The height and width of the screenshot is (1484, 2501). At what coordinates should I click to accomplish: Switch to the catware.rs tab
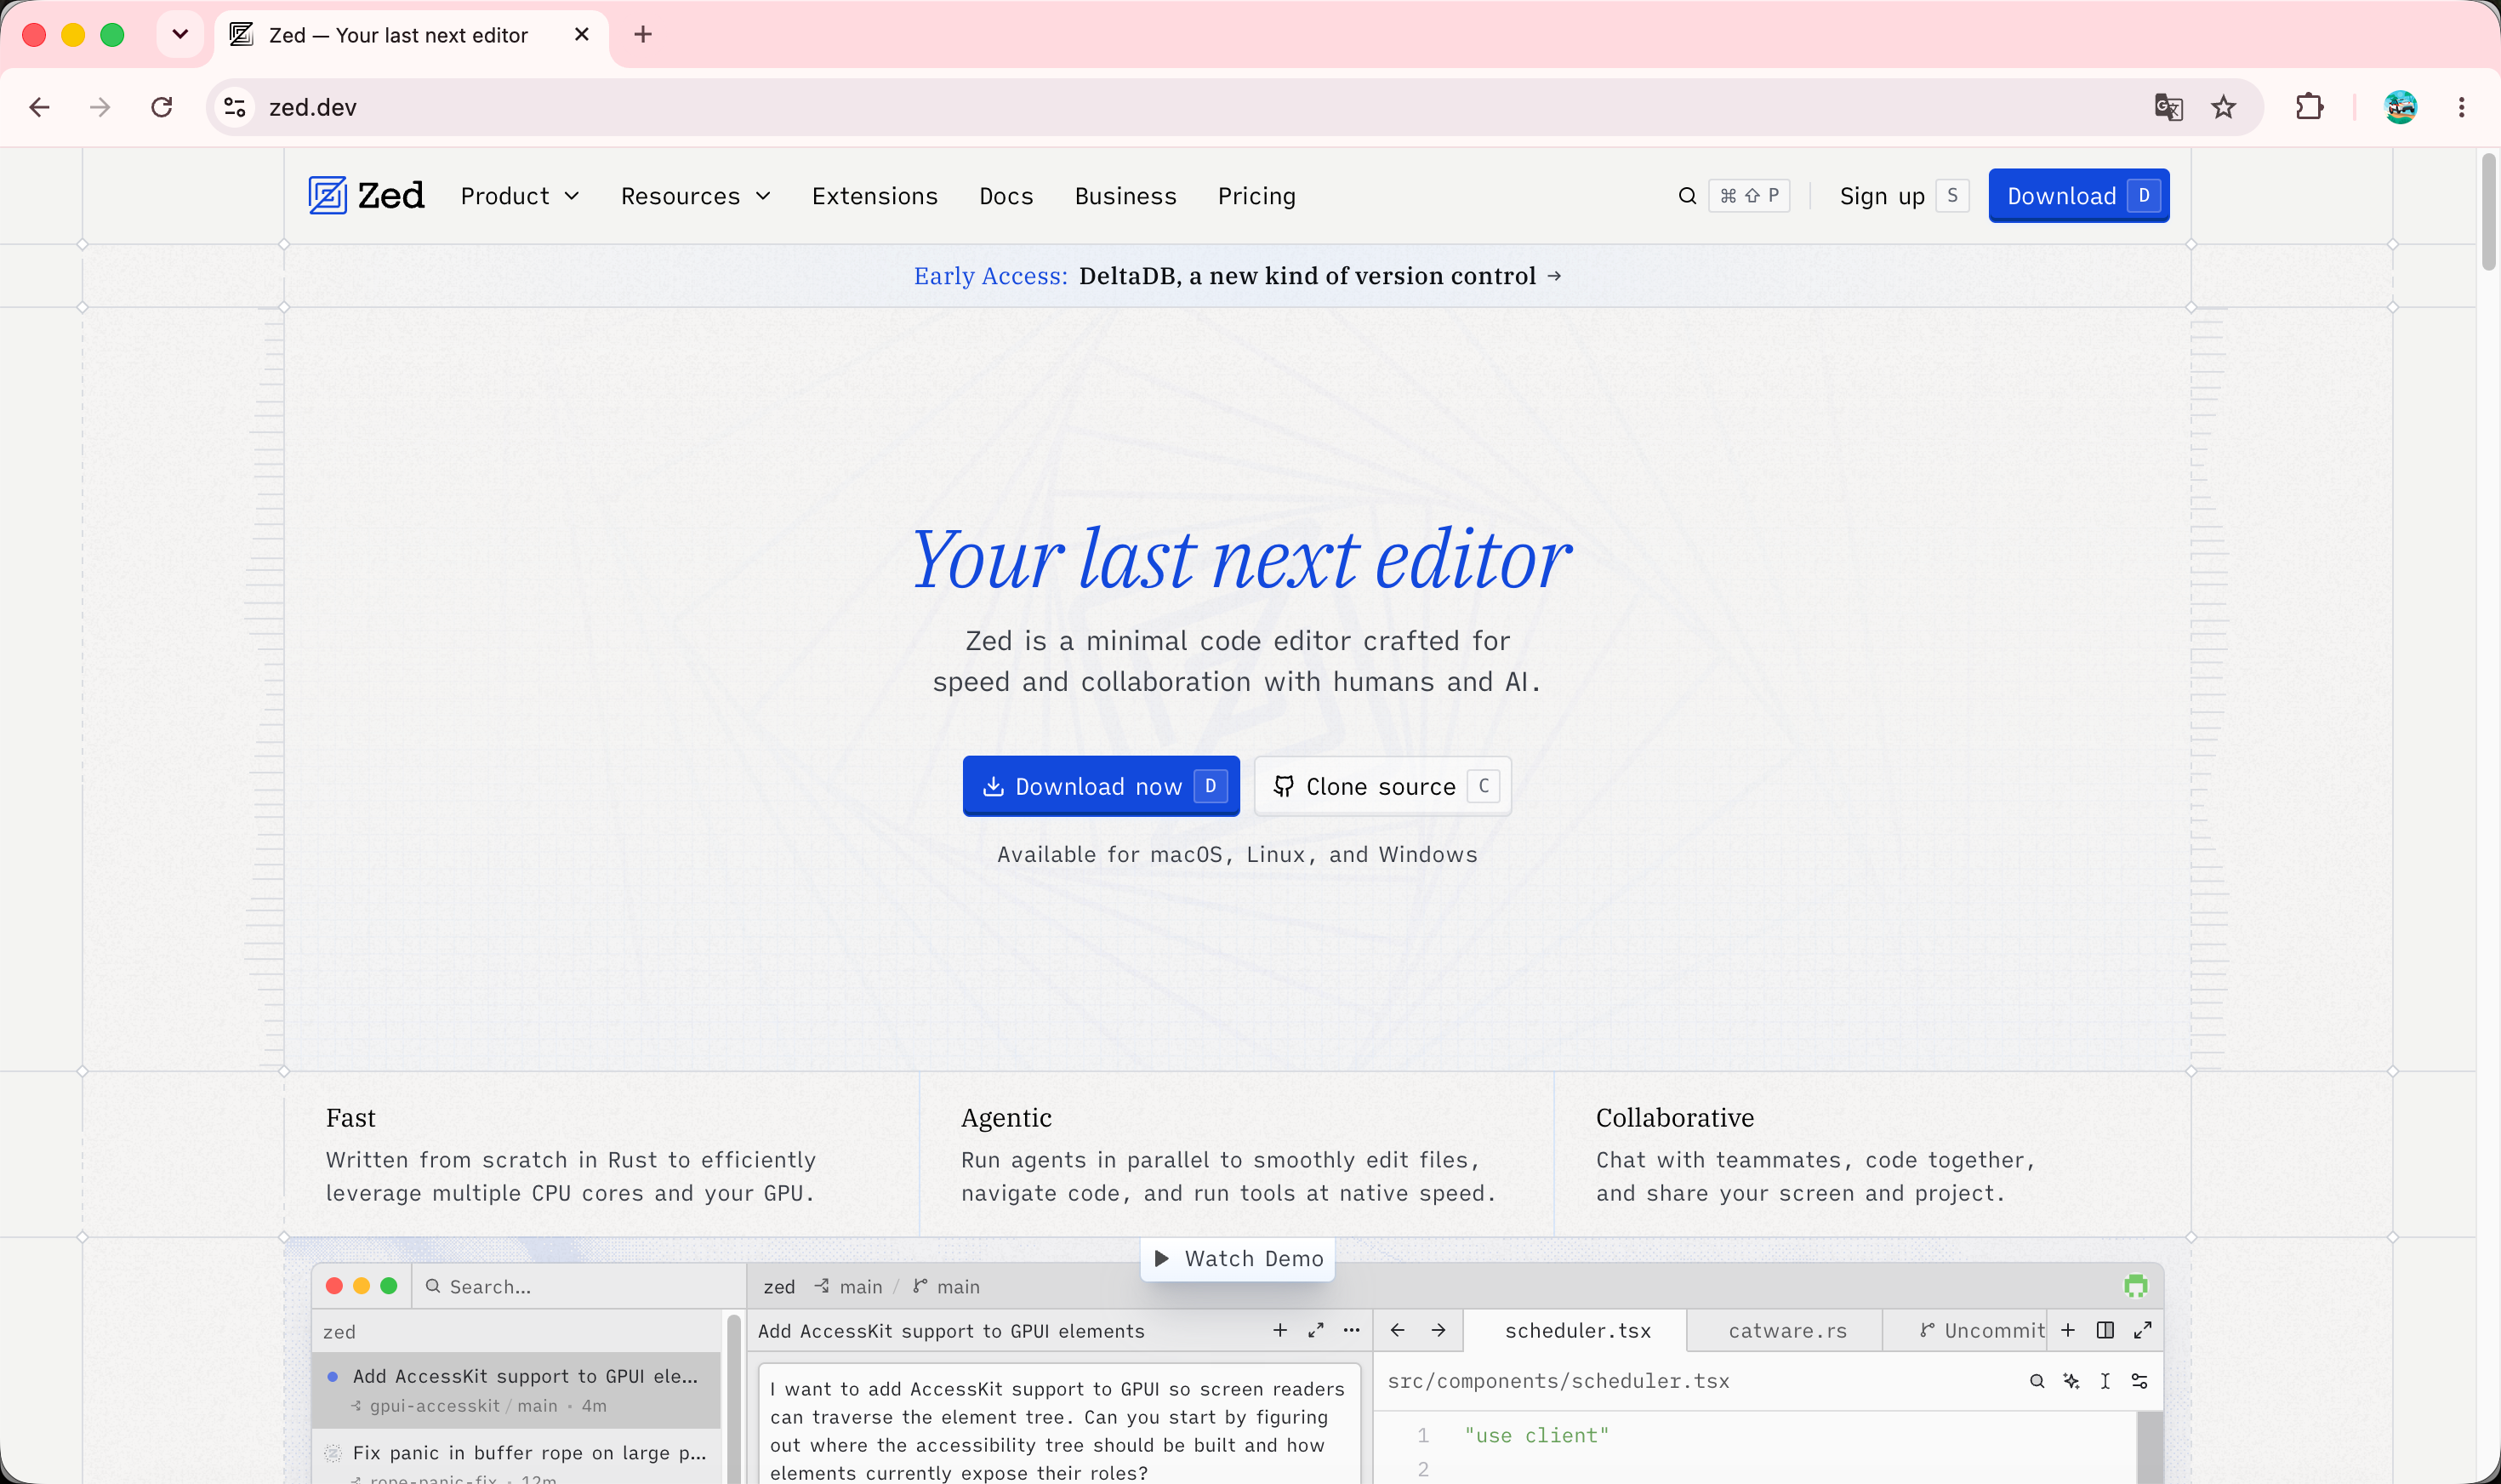1787,1331
